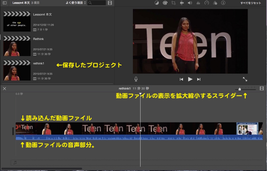
Task: Click the timeline playhead marker
Action: 140,94
